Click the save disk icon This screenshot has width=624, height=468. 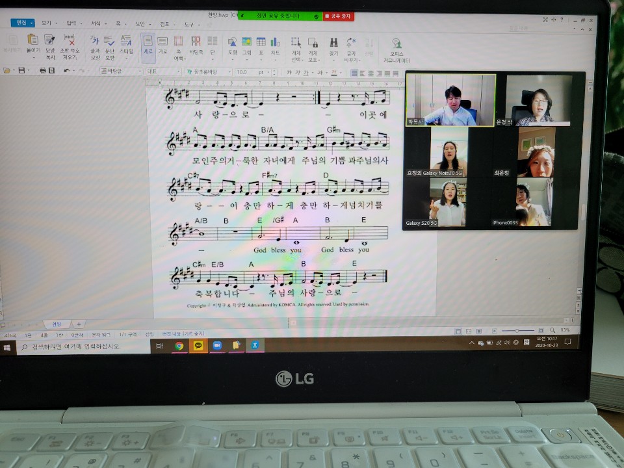[21, 71]
